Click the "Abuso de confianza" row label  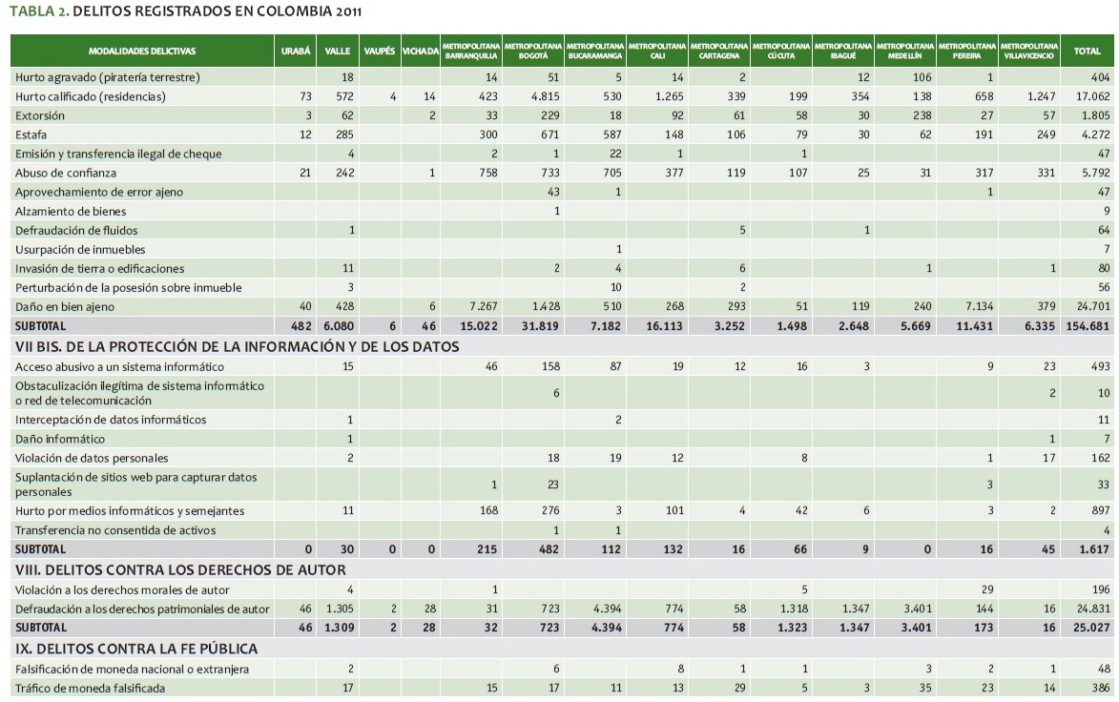(66, 173)
